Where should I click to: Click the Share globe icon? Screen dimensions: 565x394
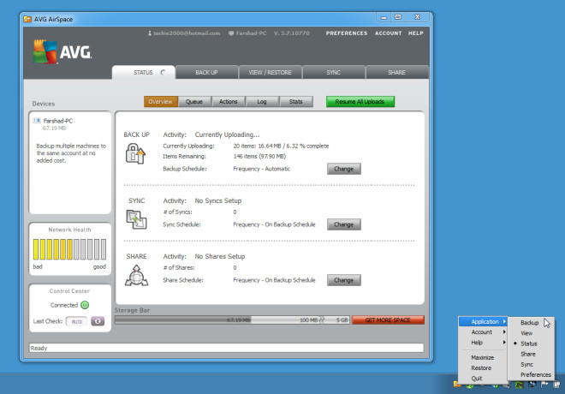click(136, 276)
